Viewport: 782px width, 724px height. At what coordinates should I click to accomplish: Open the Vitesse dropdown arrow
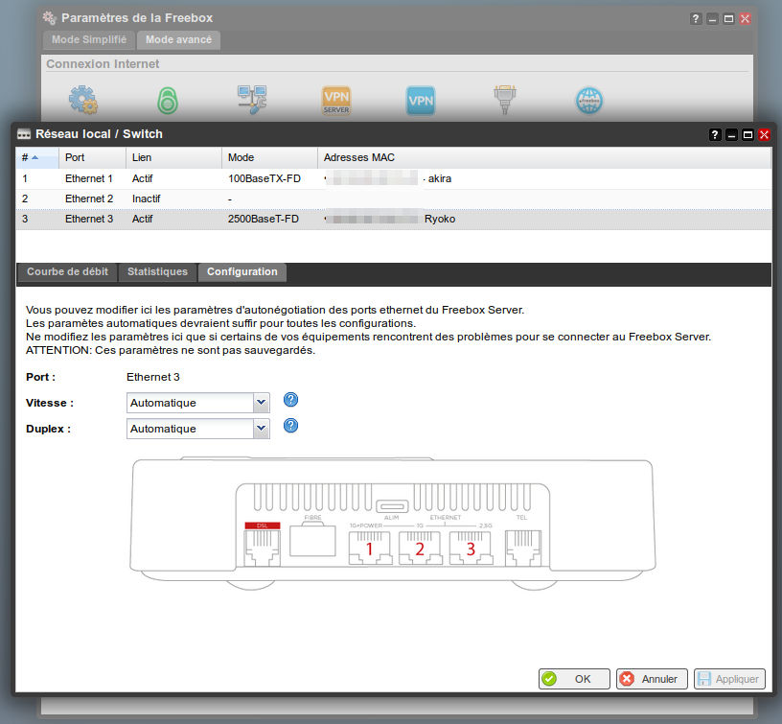coord(262,403)
